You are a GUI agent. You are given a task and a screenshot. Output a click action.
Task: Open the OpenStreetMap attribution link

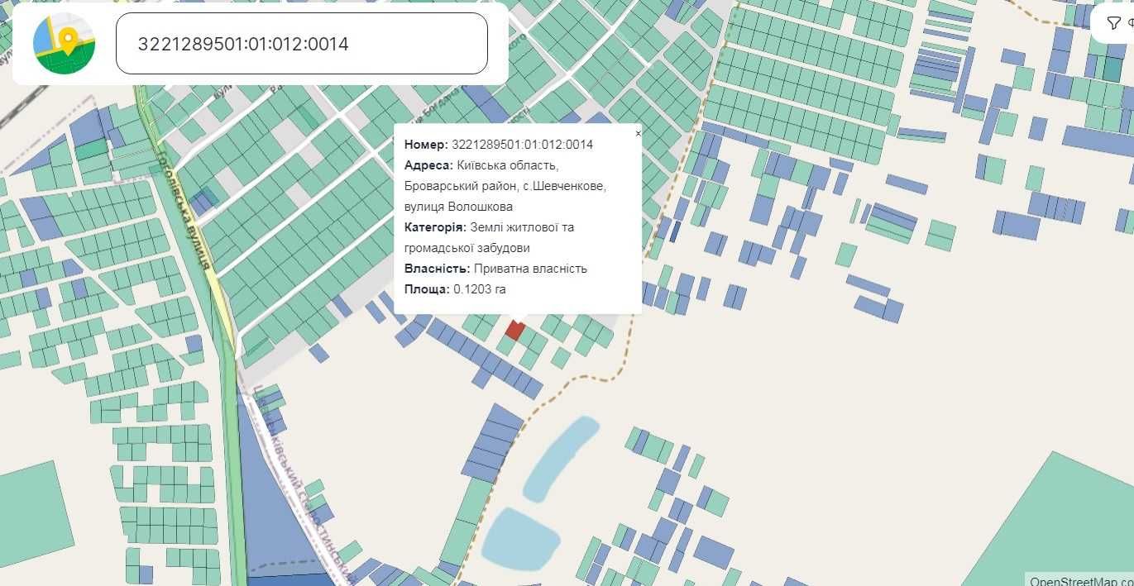pos(1081,579)
